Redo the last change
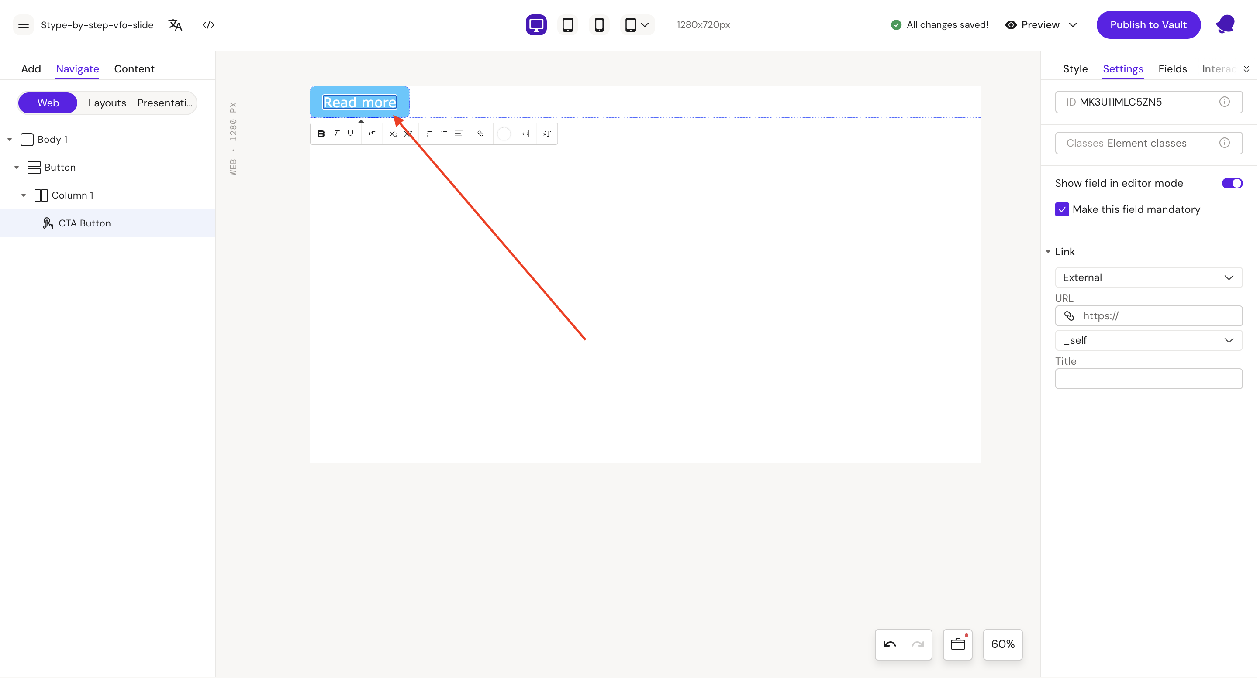The width and height of the screenshot is (1257, 678). 917,644
